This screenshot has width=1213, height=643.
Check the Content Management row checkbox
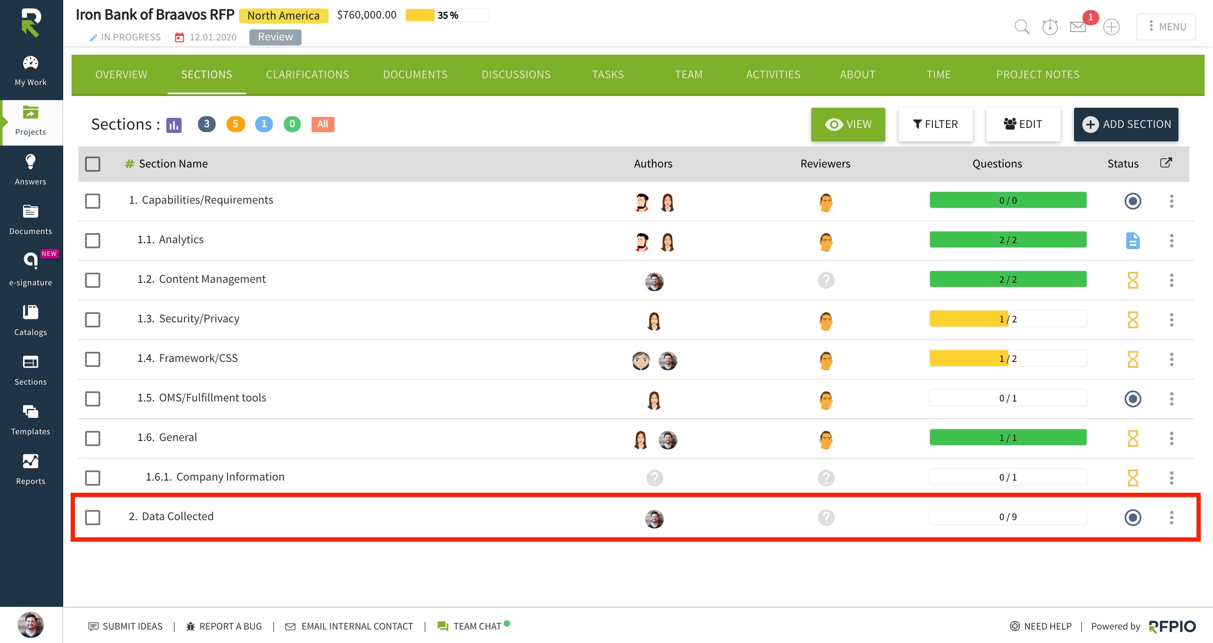click(93, 280)
